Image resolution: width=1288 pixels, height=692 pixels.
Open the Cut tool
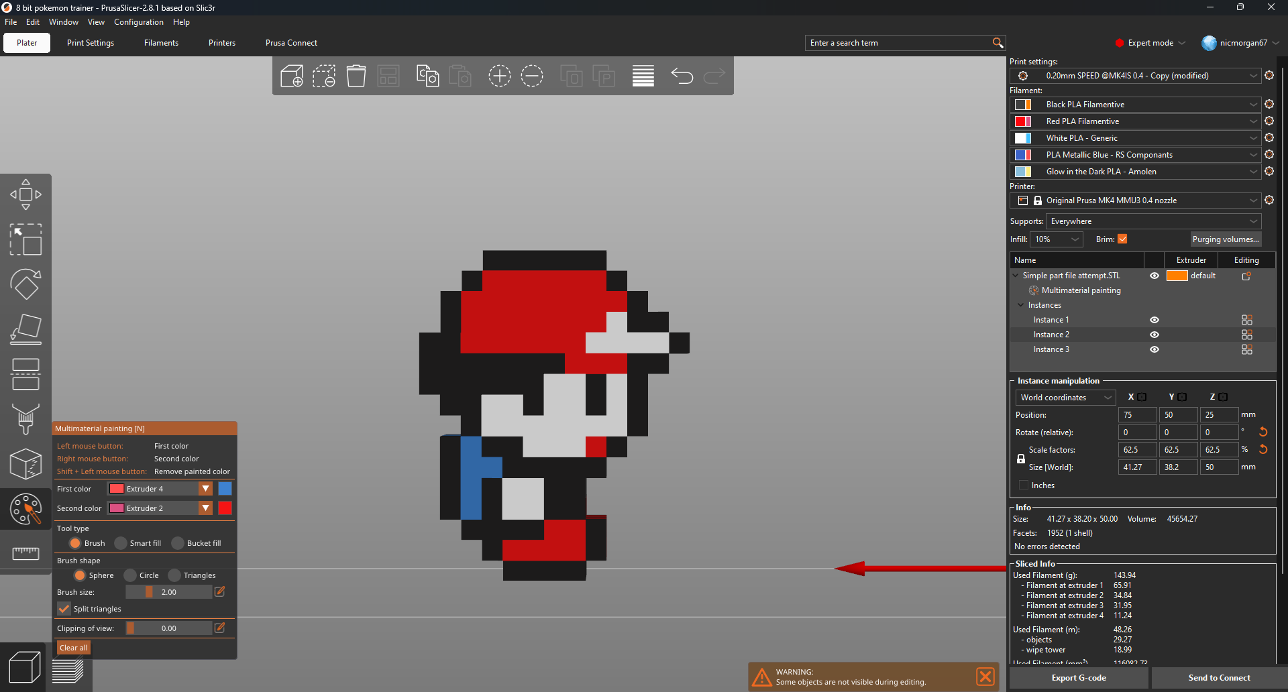[x=25, y=373]
